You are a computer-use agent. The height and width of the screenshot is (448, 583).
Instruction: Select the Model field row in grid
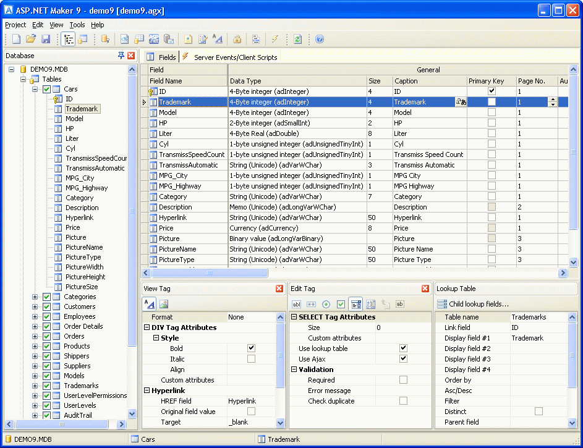355,112
